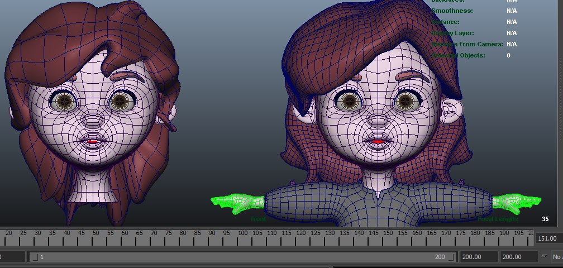Jump to frame 50 on the timeline
The width and height of the screenshot is (563, 268).
tap(96, 237)
